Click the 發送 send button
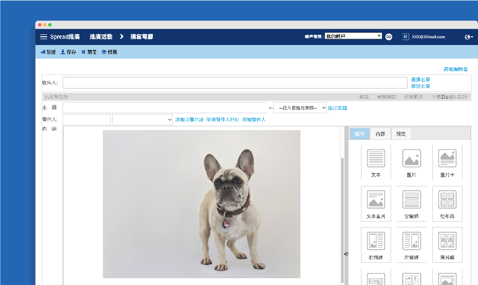This screenshot has width=478, height=285. [48, 52]
